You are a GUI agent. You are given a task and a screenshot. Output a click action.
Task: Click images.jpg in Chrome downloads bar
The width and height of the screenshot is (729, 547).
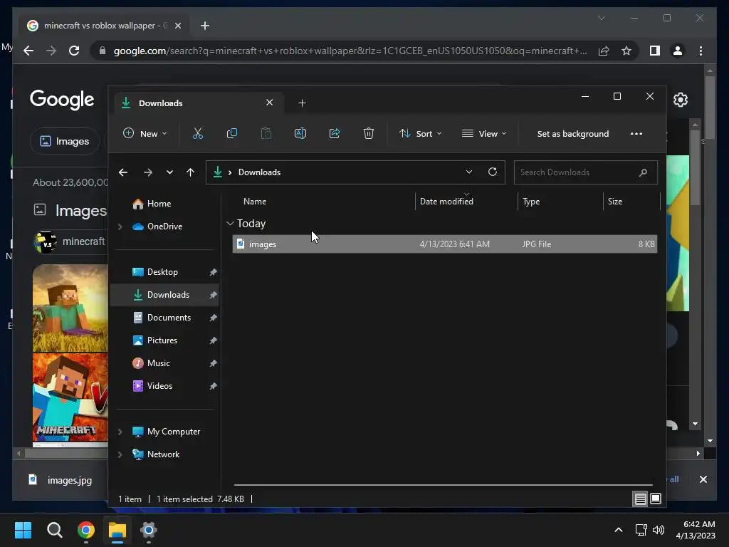tap(61, 480)
